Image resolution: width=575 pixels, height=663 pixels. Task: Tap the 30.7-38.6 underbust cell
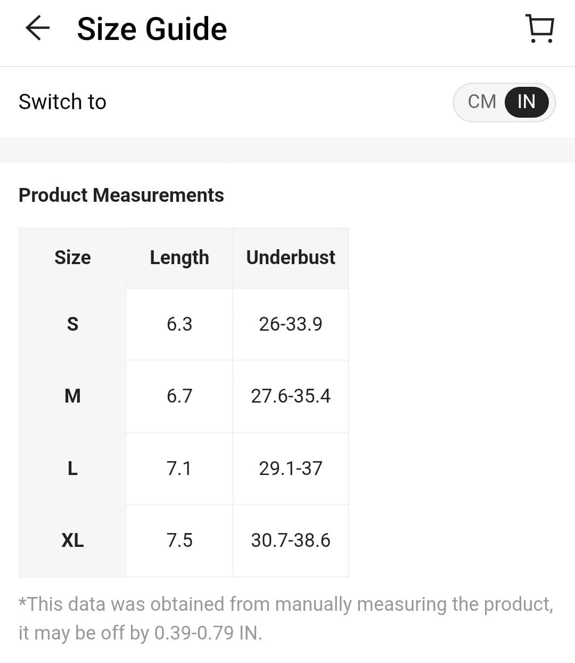[291, 541]
